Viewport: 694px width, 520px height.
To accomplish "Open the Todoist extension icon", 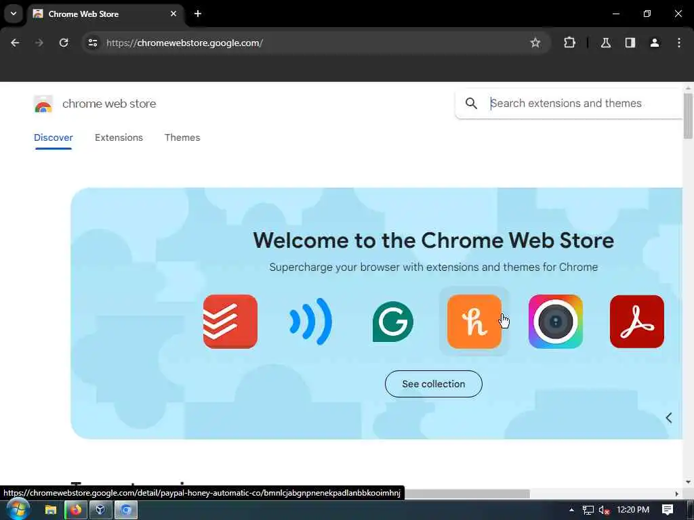I will tap(230, 322).
